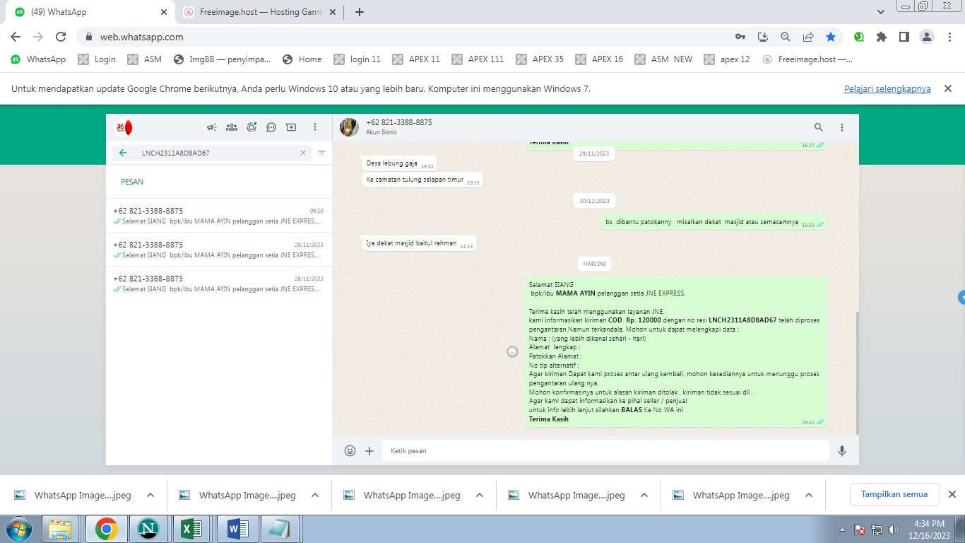Open the saved passwords key icon

(x=740, y=37)
